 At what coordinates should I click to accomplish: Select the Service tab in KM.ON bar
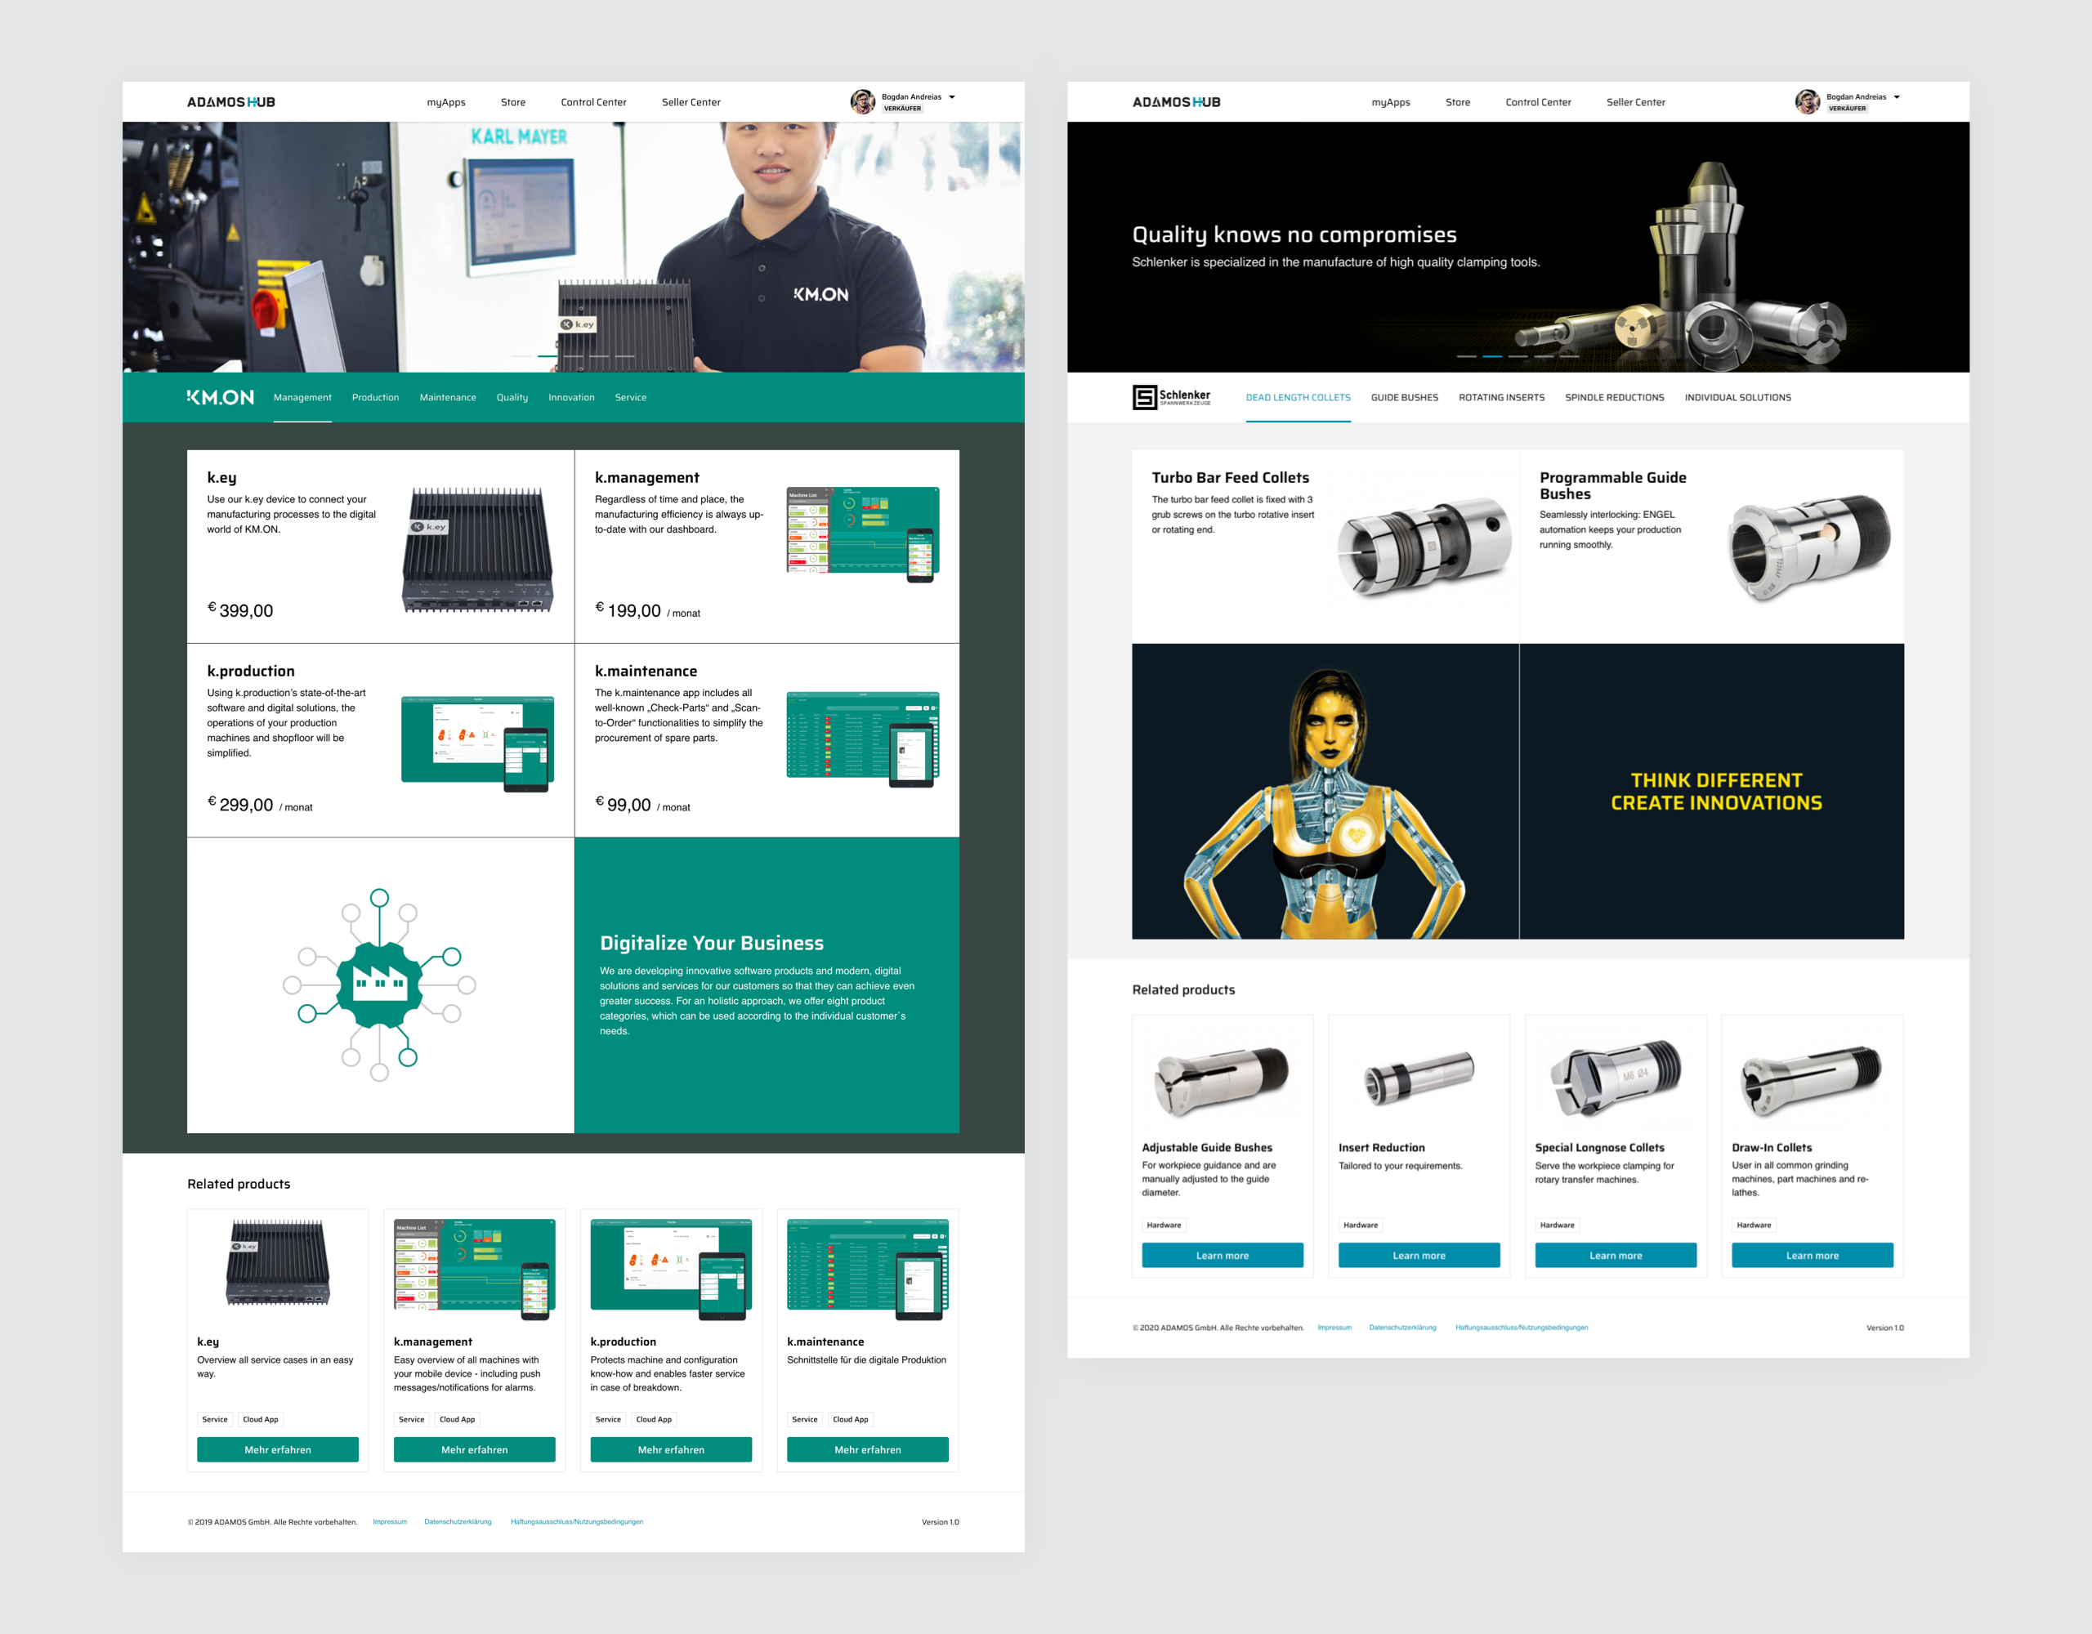(x=631, y=398)
